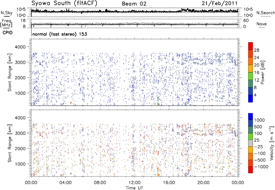Viewport: 275px width, 190px height.
Task: Click the green 12-16 dB power swatch
Action: [x=251, y=76]
